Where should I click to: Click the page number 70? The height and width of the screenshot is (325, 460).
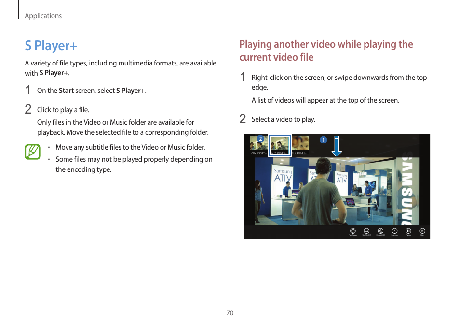(x=230, y=313)
